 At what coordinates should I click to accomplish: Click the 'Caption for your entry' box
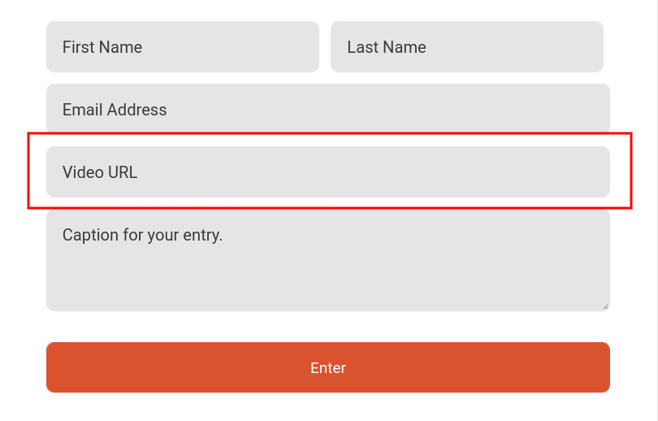[x=327, y=260]
